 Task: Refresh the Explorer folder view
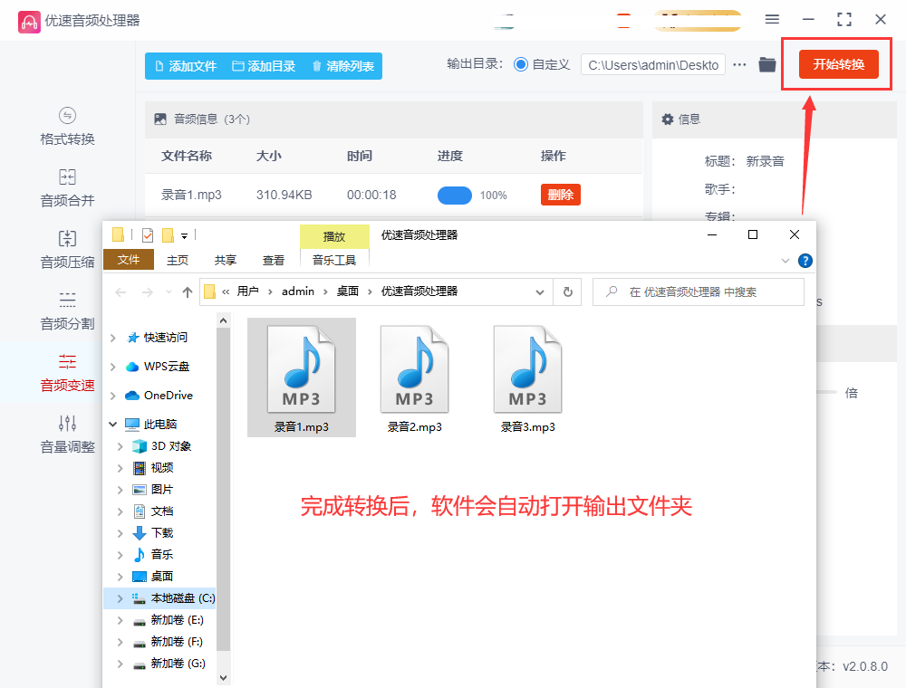pos(567,292)
